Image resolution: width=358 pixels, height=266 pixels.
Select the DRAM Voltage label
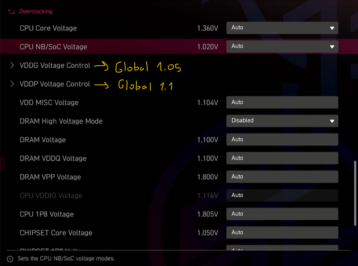(43, 140)
